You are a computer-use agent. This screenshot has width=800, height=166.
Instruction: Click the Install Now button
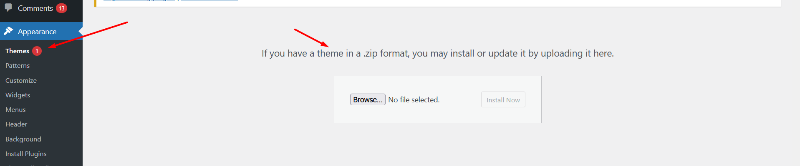point(503,100)
